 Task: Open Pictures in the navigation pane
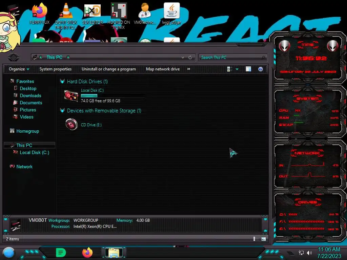click(28, 110)
